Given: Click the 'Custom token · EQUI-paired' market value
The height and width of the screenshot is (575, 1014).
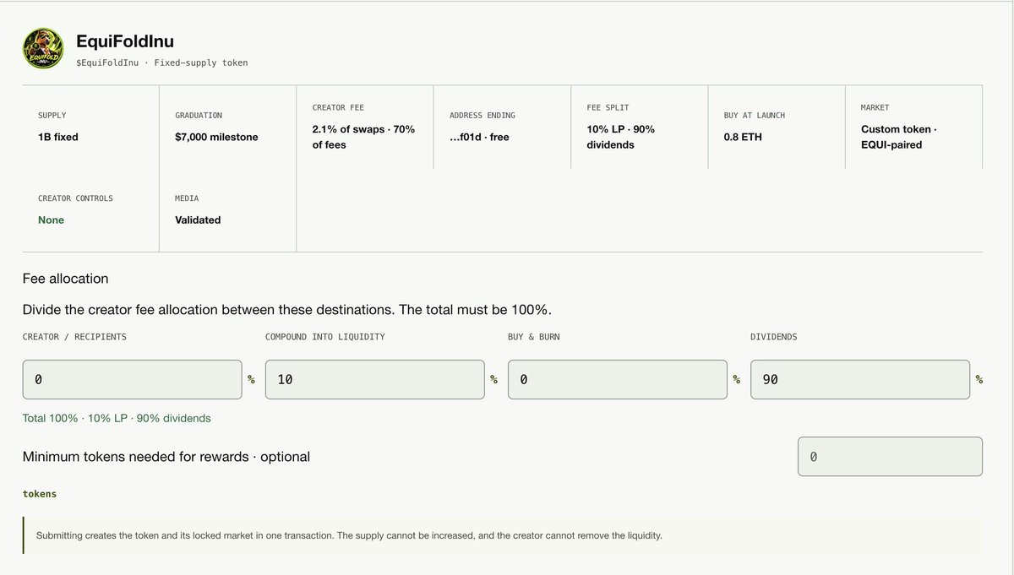Looking at the screenshot, I should [x=899, y=137].
